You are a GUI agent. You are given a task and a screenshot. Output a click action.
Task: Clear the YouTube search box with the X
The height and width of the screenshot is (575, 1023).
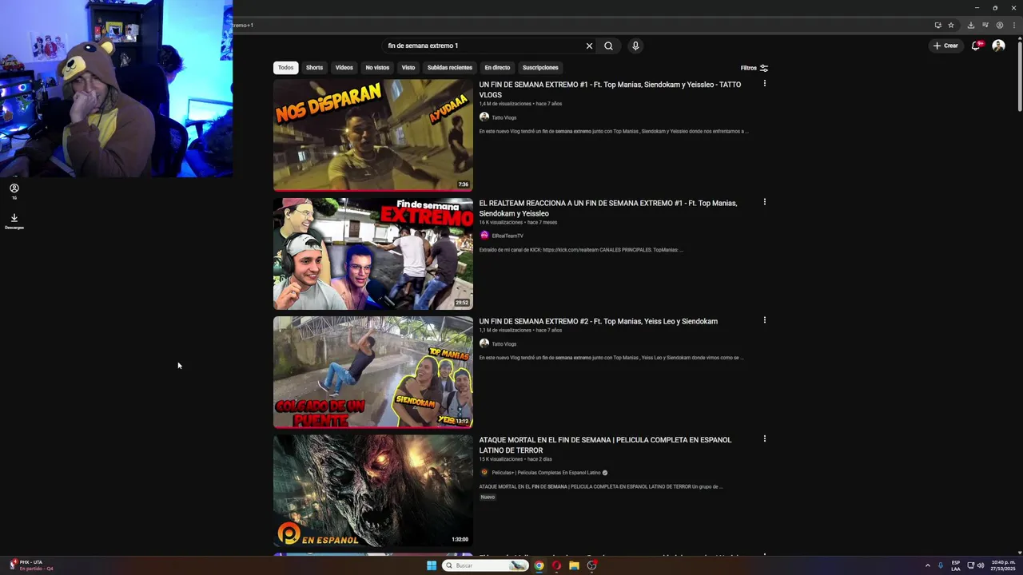point(589,46)
